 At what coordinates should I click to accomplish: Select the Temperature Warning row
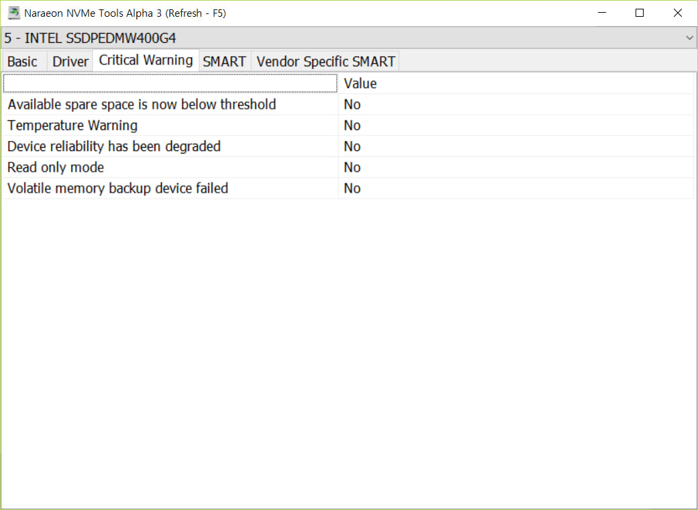(348, 125)
